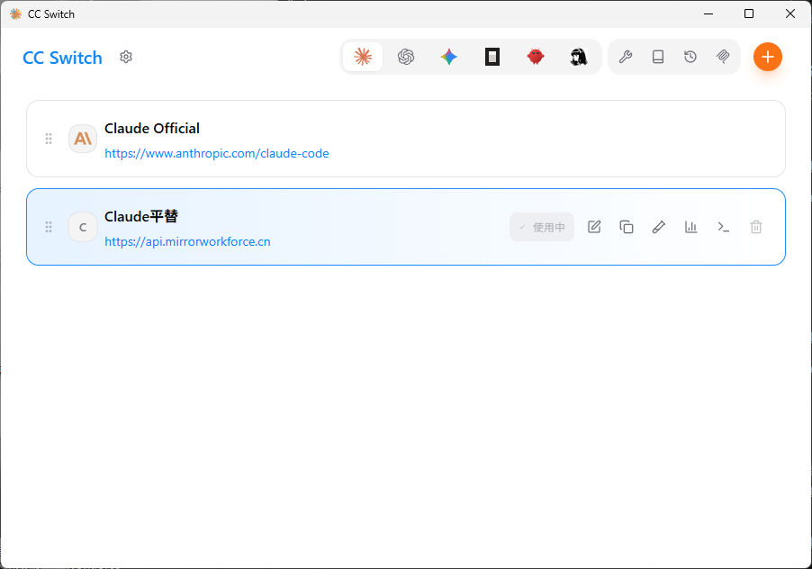Open the api.mirrorworkforce.cn link
812x569 pixels.
tap(187, 242)
